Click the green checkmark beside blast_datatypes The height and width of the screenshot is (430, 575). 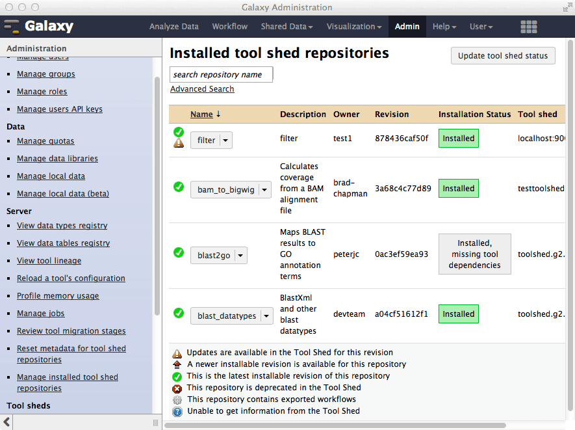[x=179, y=313]
